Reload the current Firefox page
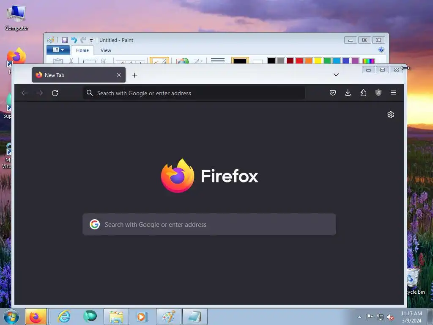433x325 pixels. pyautogui.click(x=55, y=93)
